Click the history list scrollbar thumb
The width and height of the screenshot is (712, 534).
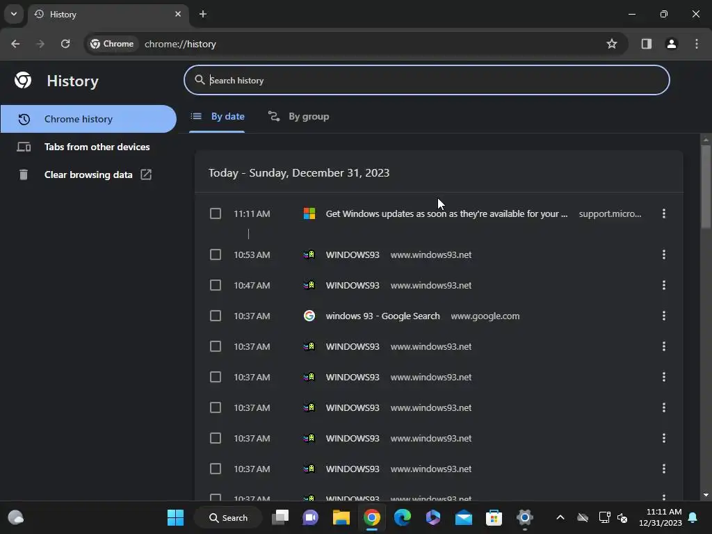tap(706, 186)
